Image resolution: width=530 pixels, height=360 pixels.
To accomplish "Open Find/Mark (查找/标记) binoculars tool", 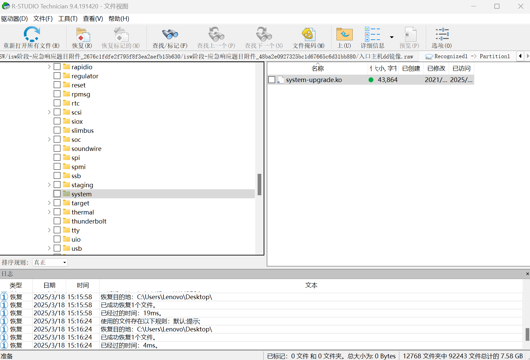I will [170, 34].
